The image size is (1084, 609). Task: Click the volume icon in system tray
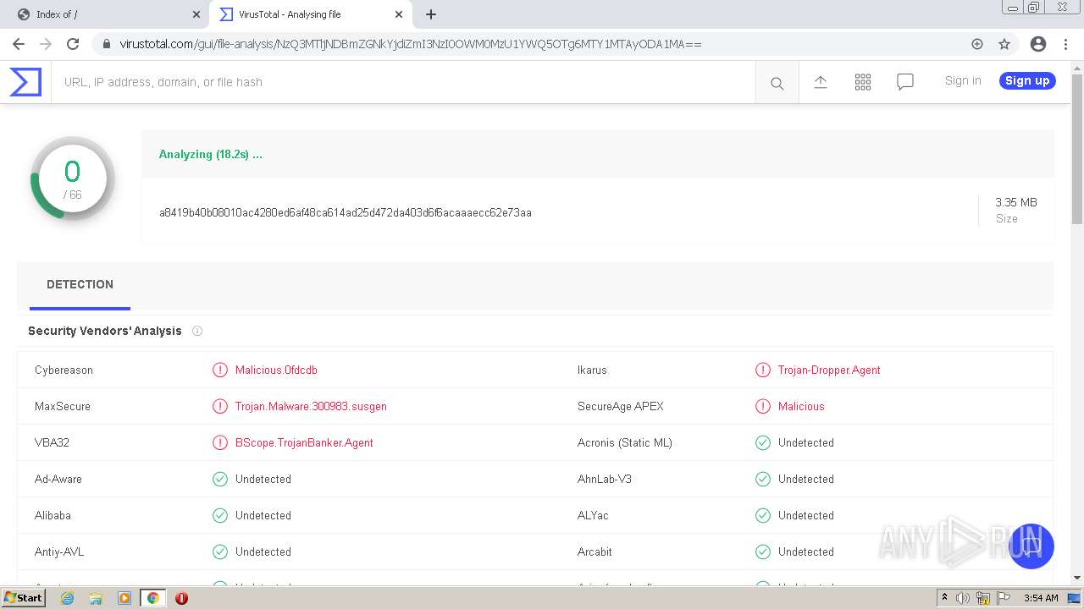point(963,598)
